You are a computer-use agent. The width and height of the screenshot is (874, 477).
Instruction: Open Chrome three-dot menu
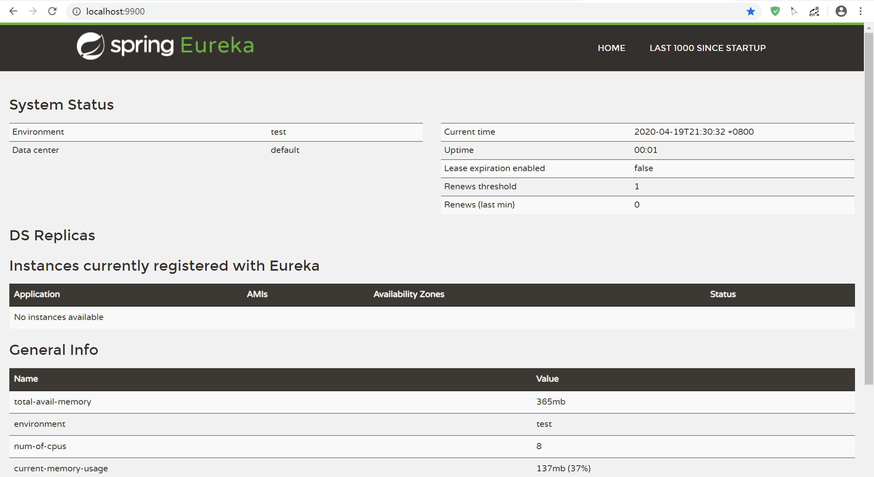click(861, 11)
